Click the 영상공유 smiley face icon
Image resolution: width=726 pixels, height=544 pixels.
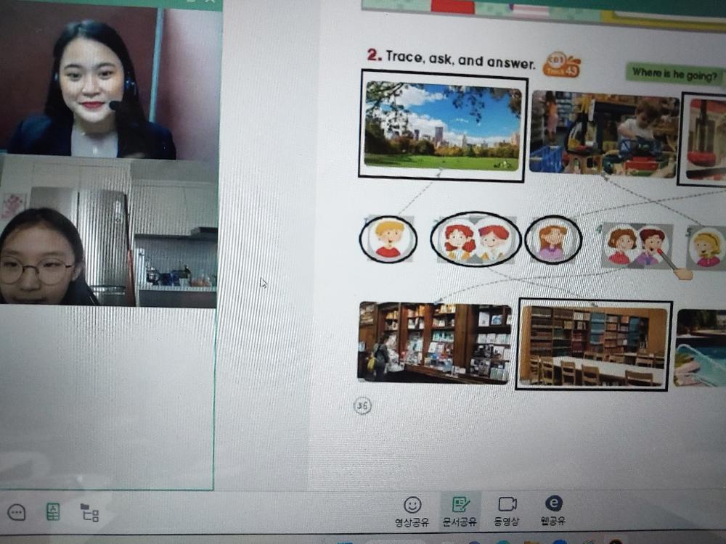pyautogui.click(x=412, y=505)
